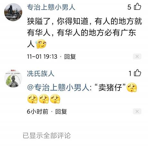Tap the 已显示全部评论 footer text

pyautogui.click(x=47, y=136)
